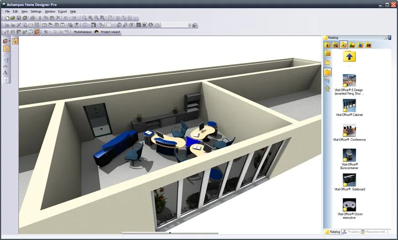Click the highlighted orange toolbar icon beside the chat icon
398x240 pixels.
click(37, 32)
